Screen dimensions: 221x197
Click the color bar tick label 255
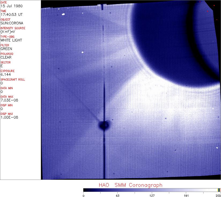218,195
